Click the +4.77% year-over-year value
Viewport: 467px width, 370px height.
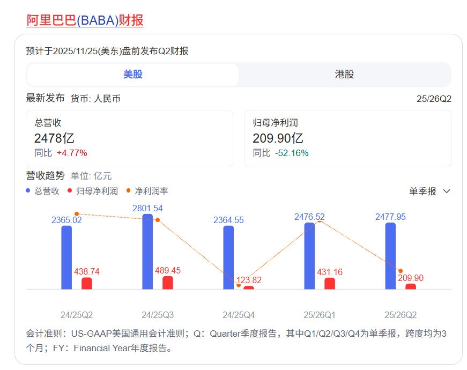[72, 153]
